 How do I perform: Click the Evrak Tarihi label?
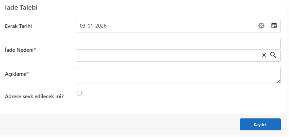pyautogui.click(x=19, y=26)
